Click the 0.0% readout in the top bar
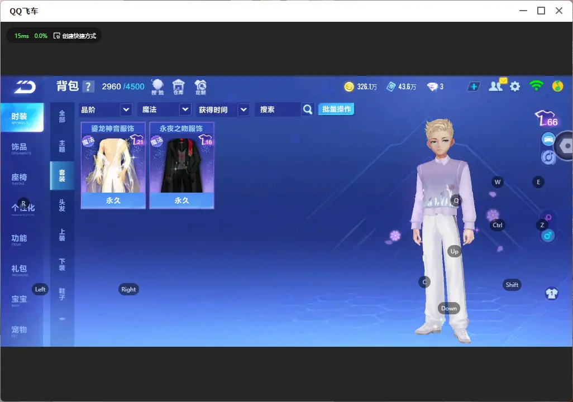The width and height of the screenshot is (573, 402). [x=41, y=36]
